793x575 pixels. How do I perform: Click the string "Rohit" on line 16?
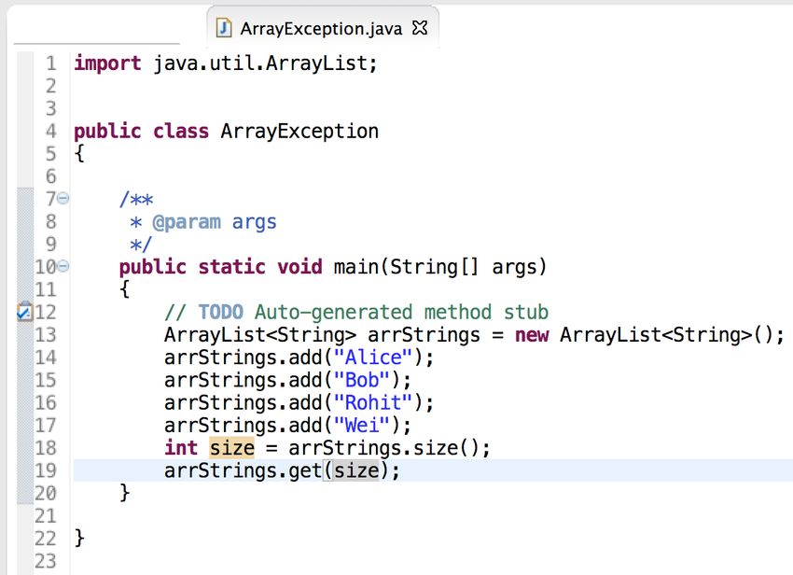coord(373,403)
